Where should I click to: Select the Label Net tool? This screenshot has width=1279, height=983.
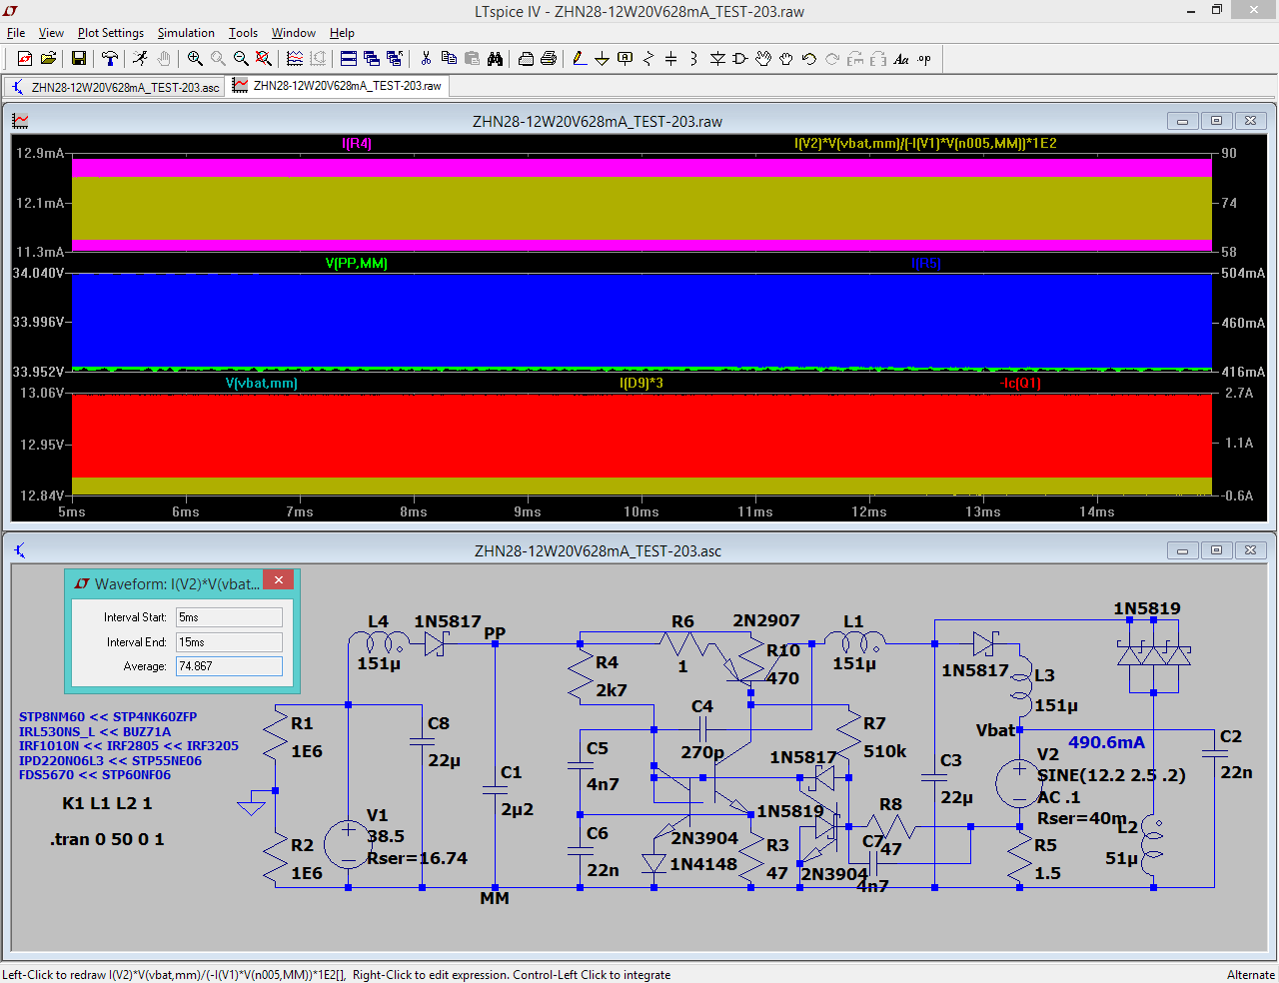[x=626, y=59]
